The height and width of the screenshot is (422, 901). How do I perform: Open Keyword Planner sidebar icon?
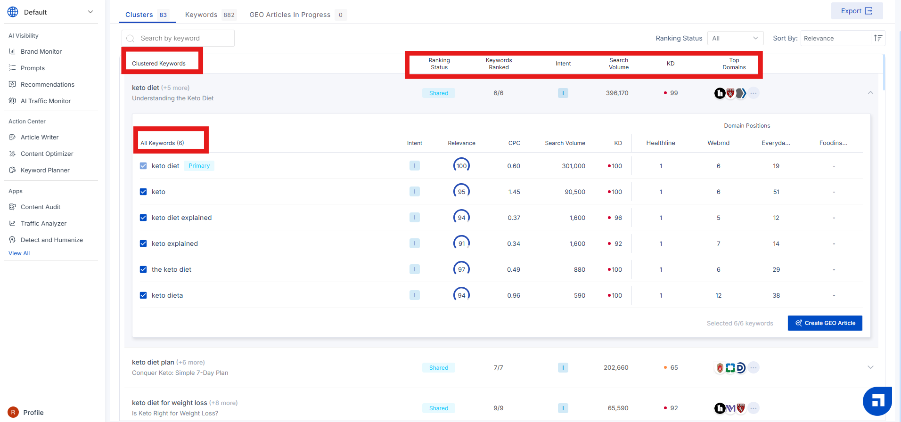[x=12, y=170]
